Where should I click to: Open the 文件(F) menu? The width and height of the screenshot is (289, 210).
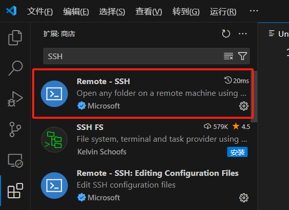[40, 12]
